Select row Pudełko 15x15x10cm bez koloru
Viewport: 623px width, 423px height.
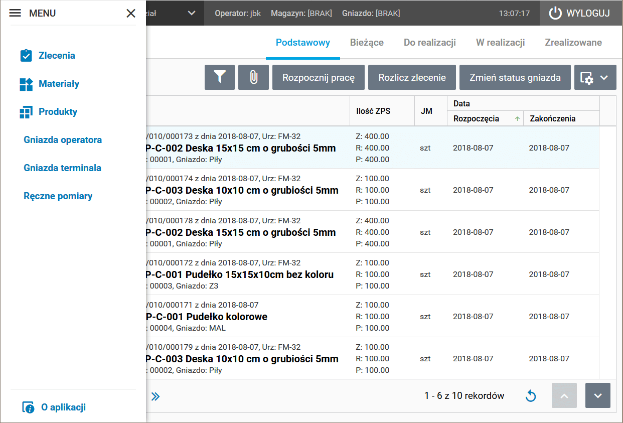374,274
